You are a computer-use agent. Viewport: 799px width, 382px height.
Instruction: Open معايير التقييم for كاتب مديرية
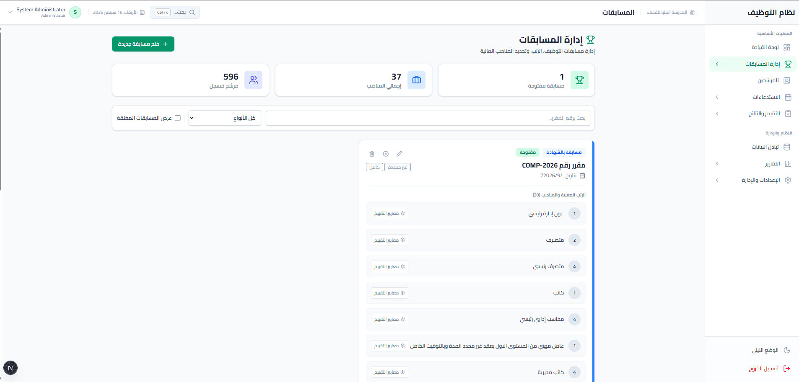coord(389,372)
